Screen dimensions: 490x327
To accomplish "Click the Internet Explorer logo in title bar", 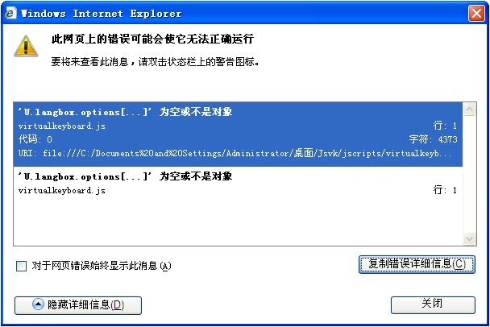I will click(x=10, y=14).
